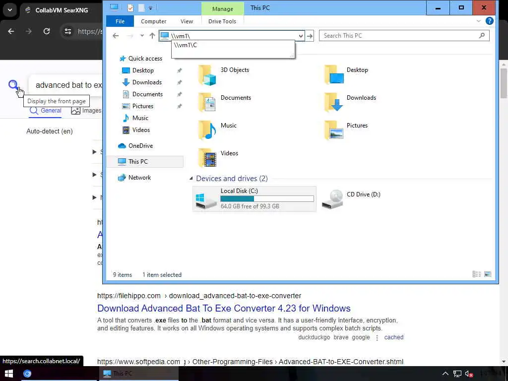Expand the ribbon chevron
The image size is (508, 381).
[x=479, y=21]
